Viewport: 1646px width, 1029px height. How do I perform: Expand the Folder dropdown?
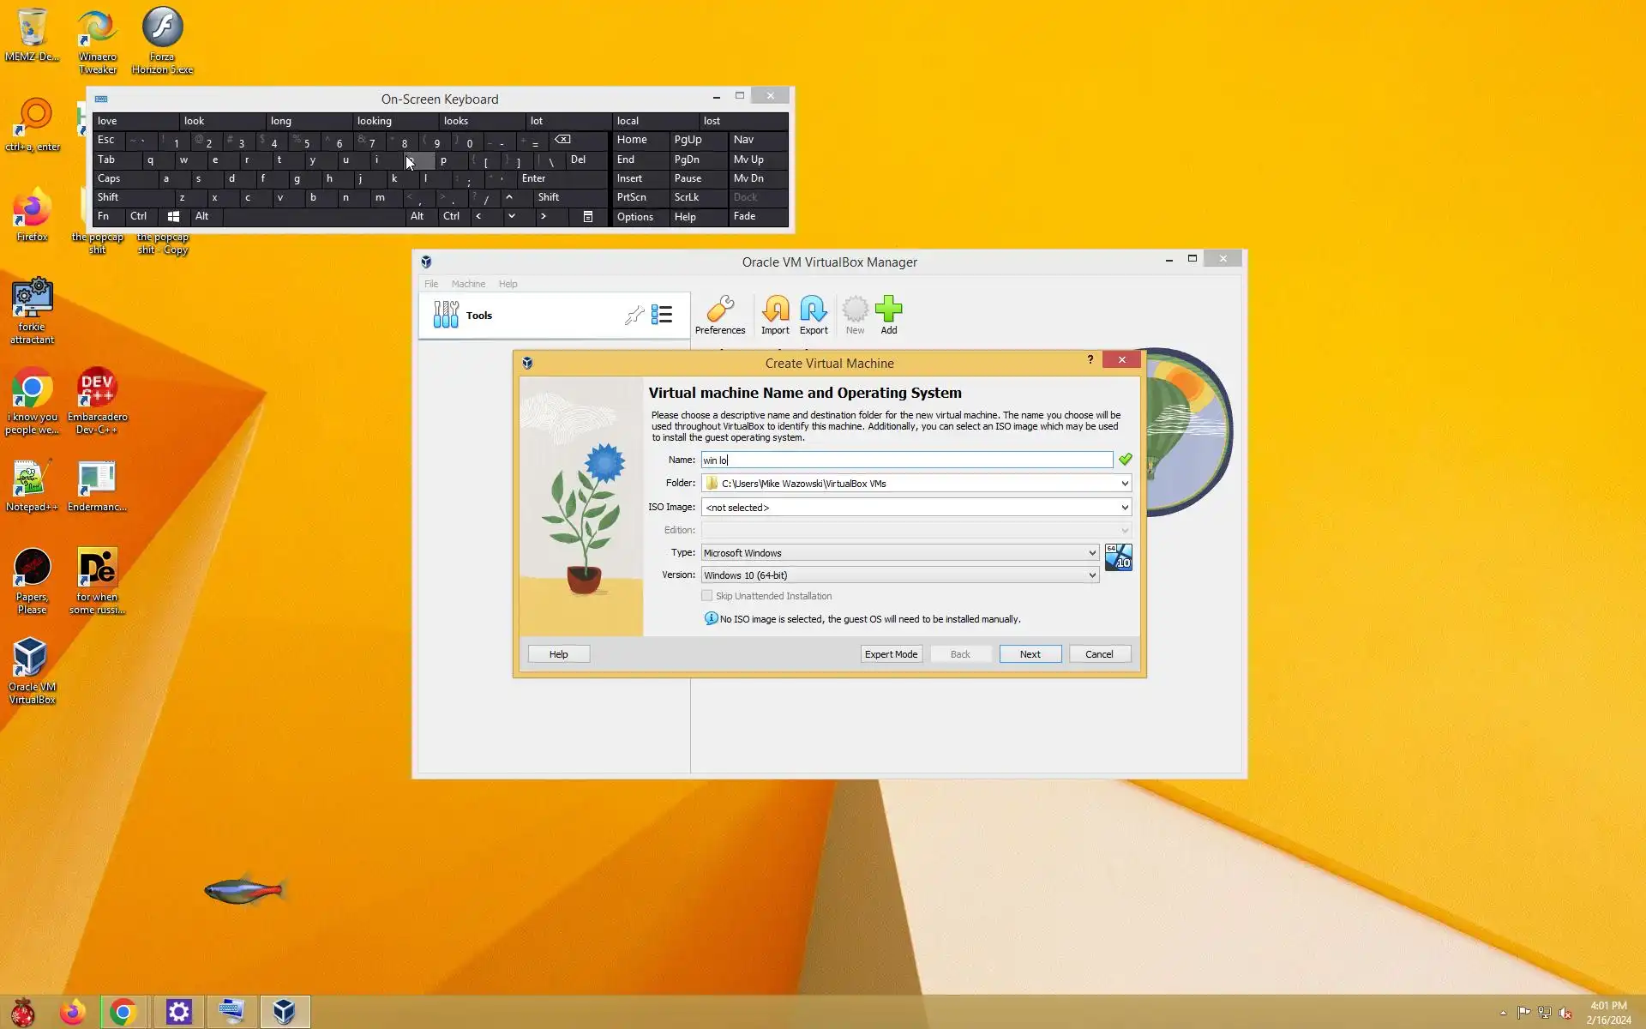tap(1124, 484)
